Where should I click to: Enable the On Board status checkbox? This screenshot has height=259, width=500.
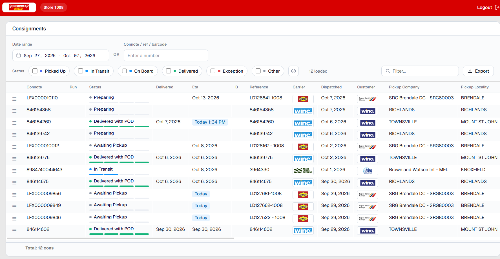click(x=124, y=71)
